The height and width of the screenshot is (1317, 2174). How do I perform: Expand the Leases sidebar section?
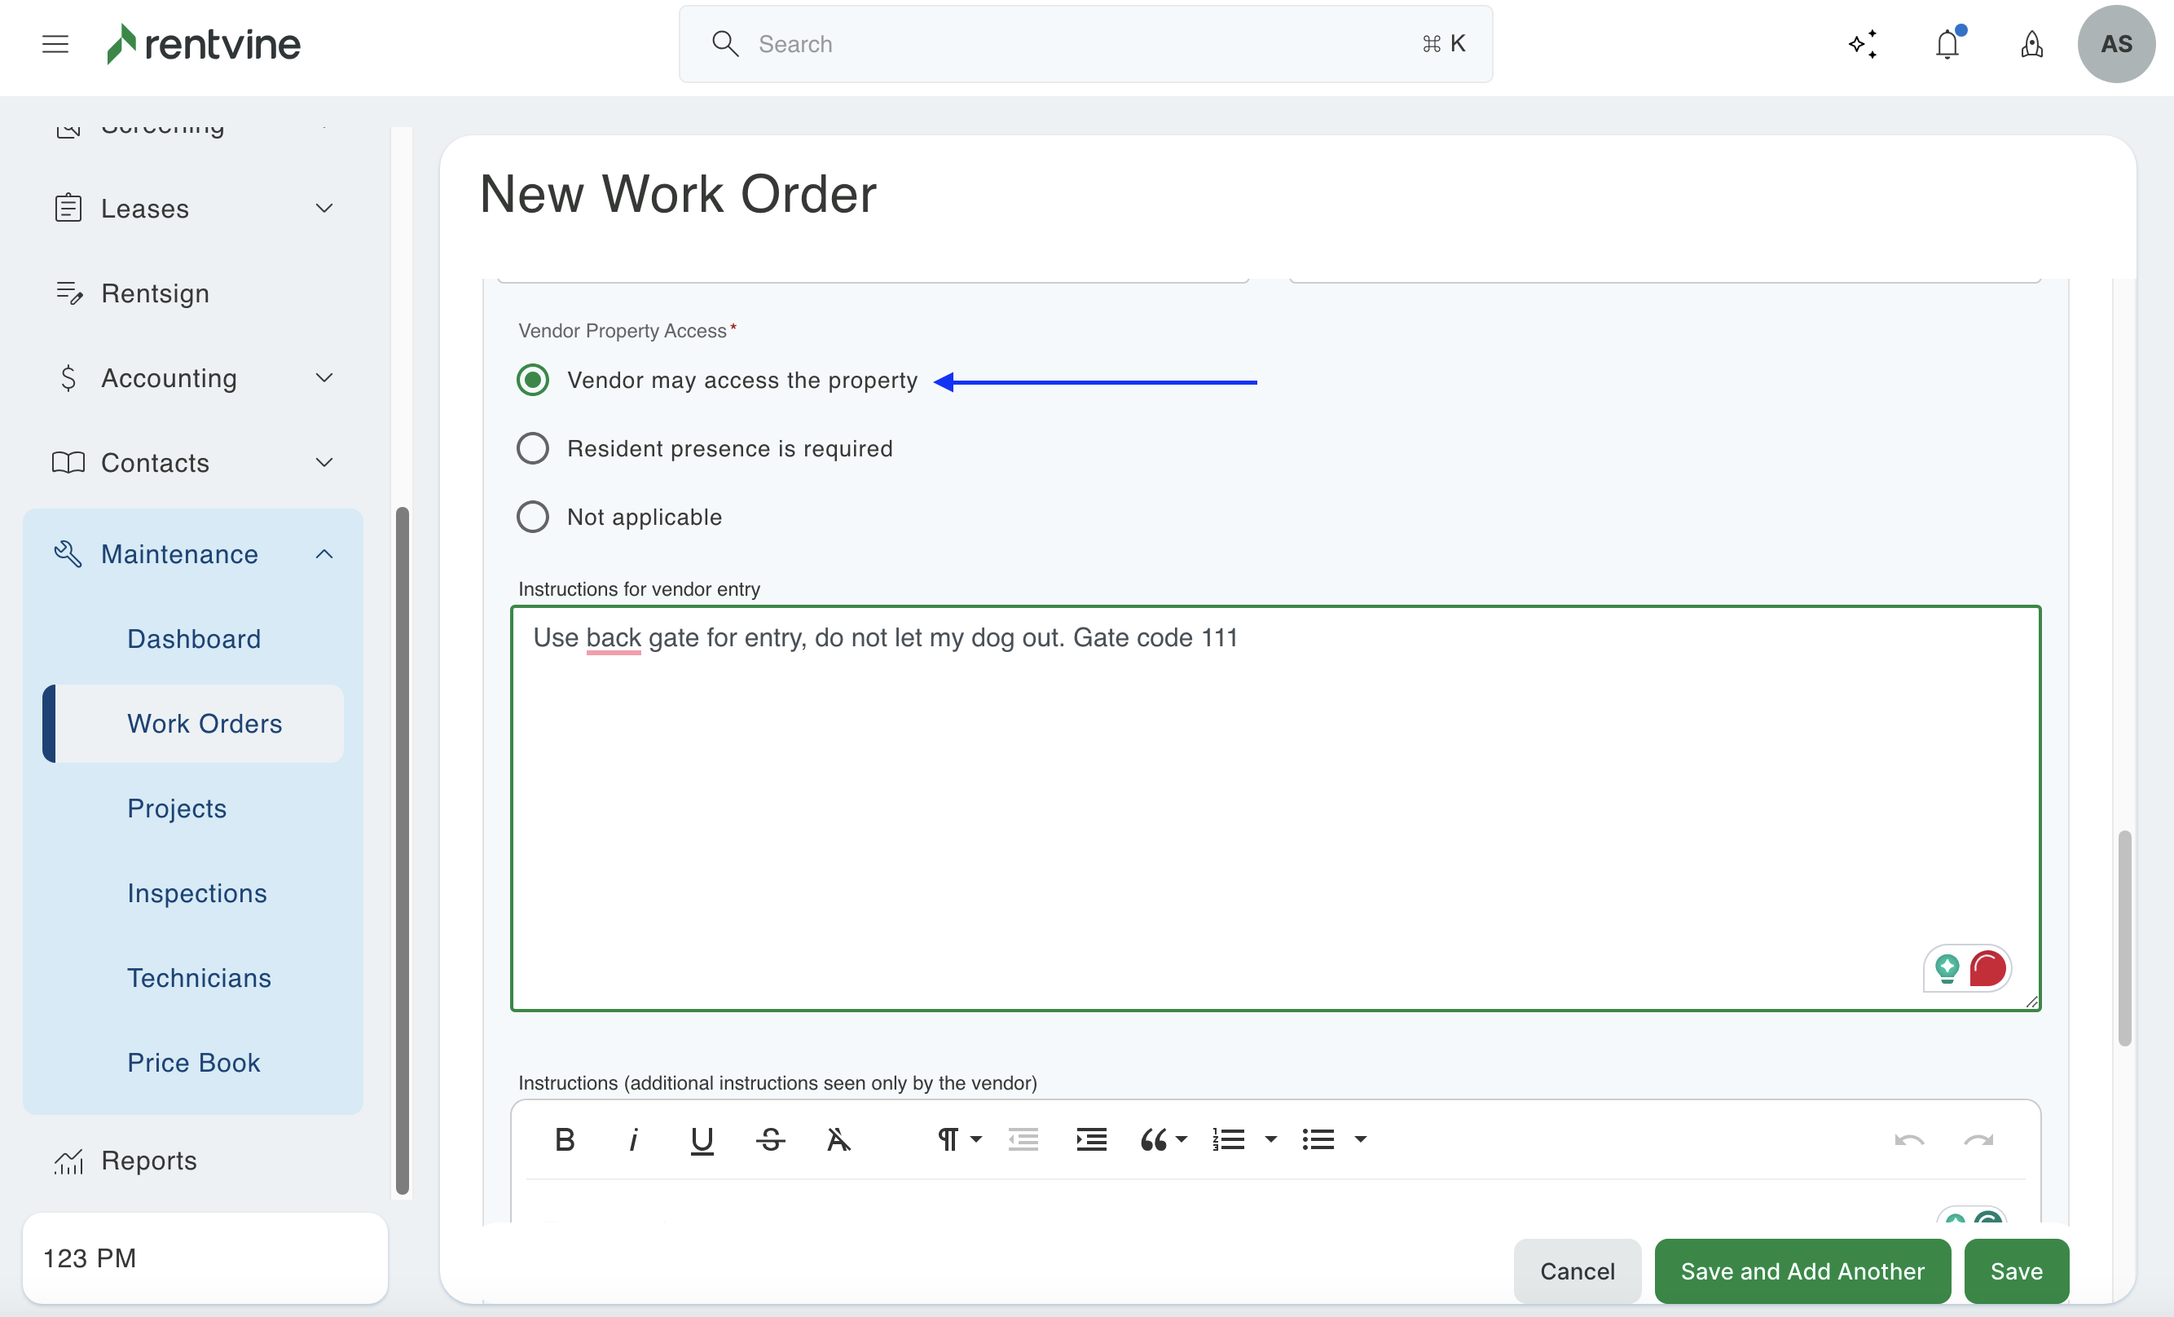tap(323, 209)
